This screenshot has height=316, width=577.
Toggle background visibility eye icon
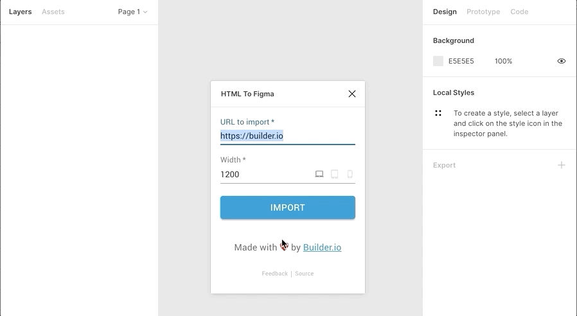pyautogui.click(x=561, y=61)
